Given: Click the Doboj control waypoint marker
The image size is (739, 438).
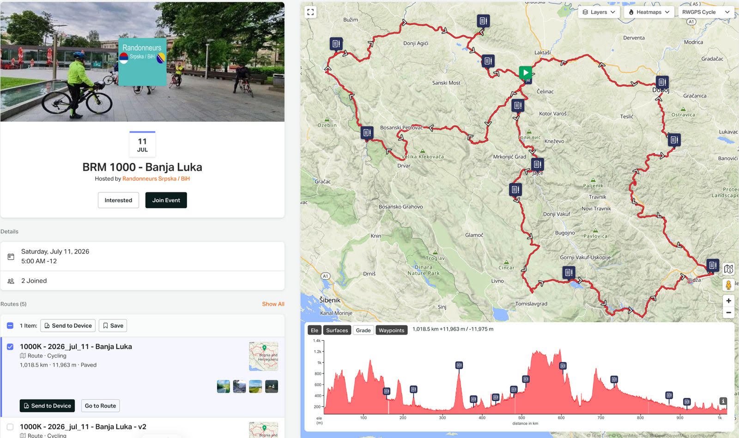Looking at the screenshot, I should 662,83.
